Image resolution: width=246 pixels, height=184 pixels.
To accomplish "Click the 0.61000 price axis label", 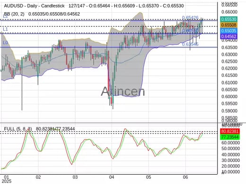I will tap(229, 83).
